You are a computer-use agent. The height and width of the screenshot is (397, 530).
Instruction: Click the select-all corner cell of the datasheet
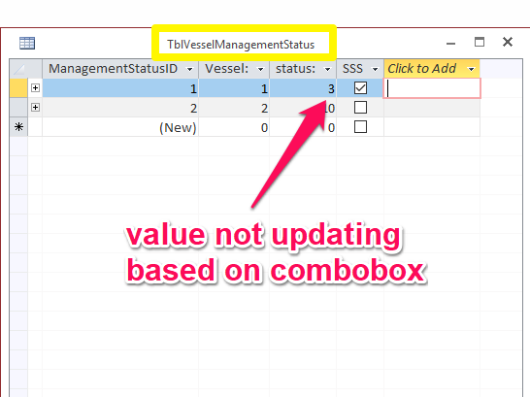coord(18,69)
